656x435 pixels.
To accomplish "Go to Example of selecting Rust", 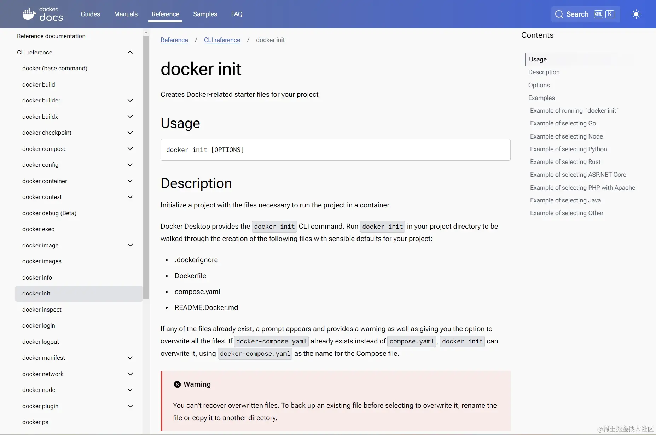I will point(565,162).
